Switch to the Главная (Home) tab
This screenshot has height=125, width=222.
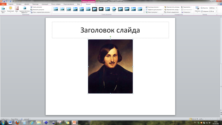11,4
